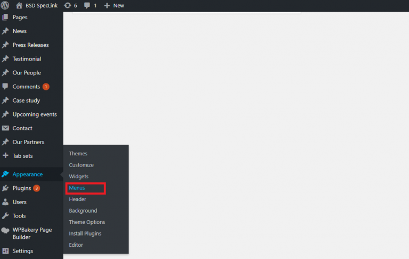Image resolution: width=409 pixels, height=259 pixels.
Task: Open the updates icon showing 6
Action: coord(68,5)
